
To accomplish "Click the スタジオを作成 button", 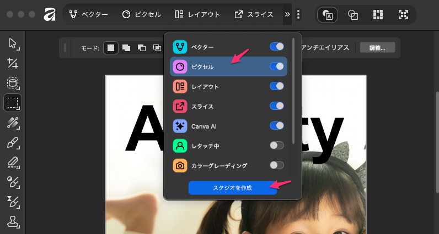I will pos(232,188).
